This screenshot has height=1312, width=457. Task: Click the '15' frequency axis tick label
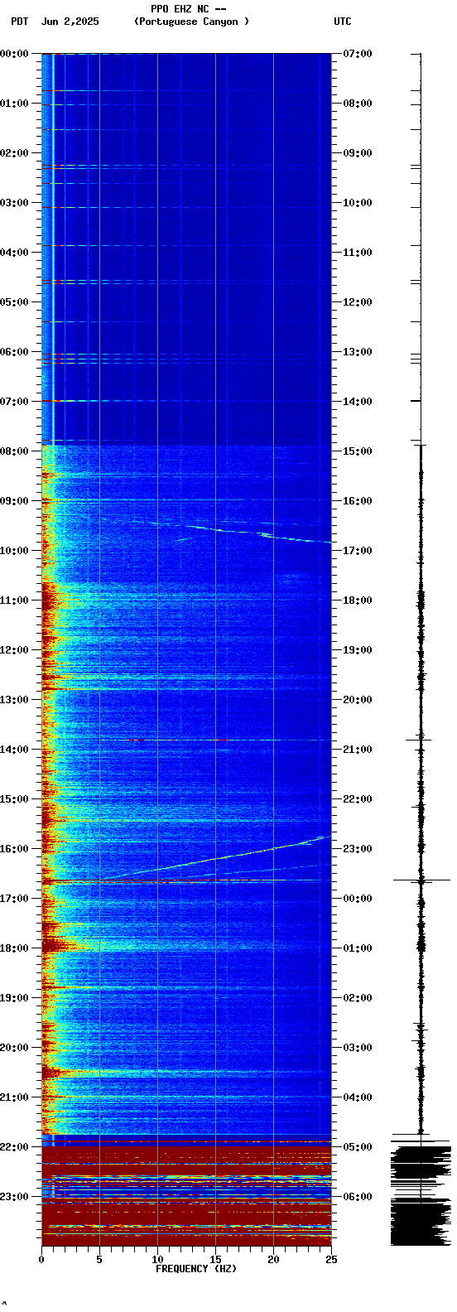tap(215, 1260)
